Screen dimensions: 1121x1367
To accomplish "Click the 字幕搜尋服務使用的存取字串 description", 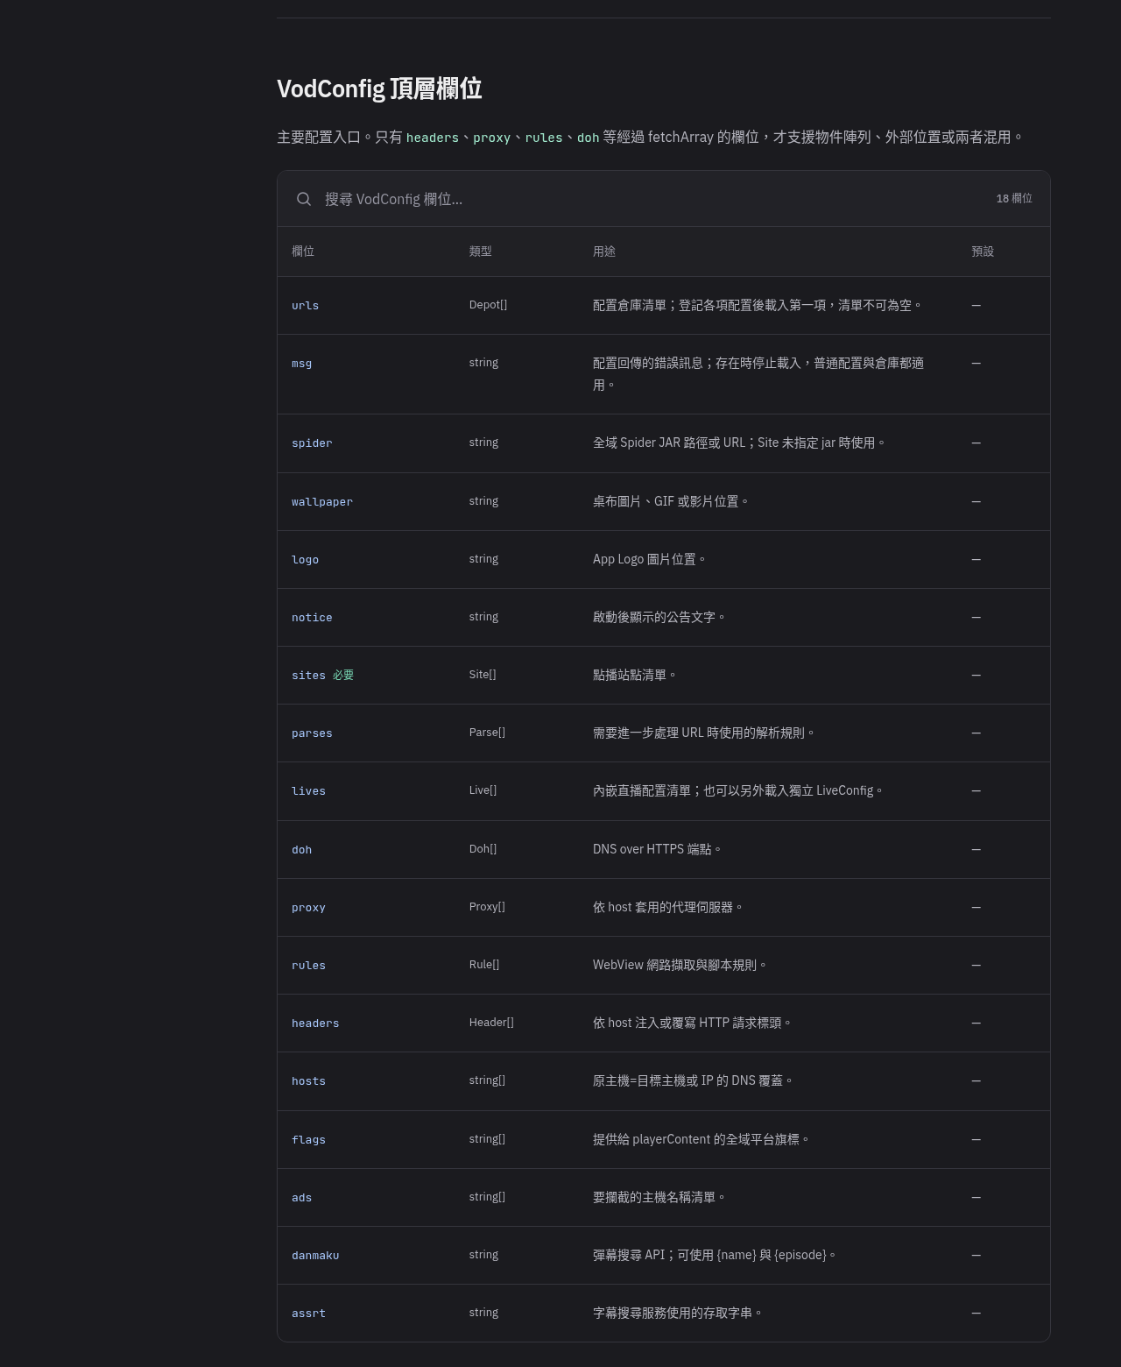I will pos(677,1313).
